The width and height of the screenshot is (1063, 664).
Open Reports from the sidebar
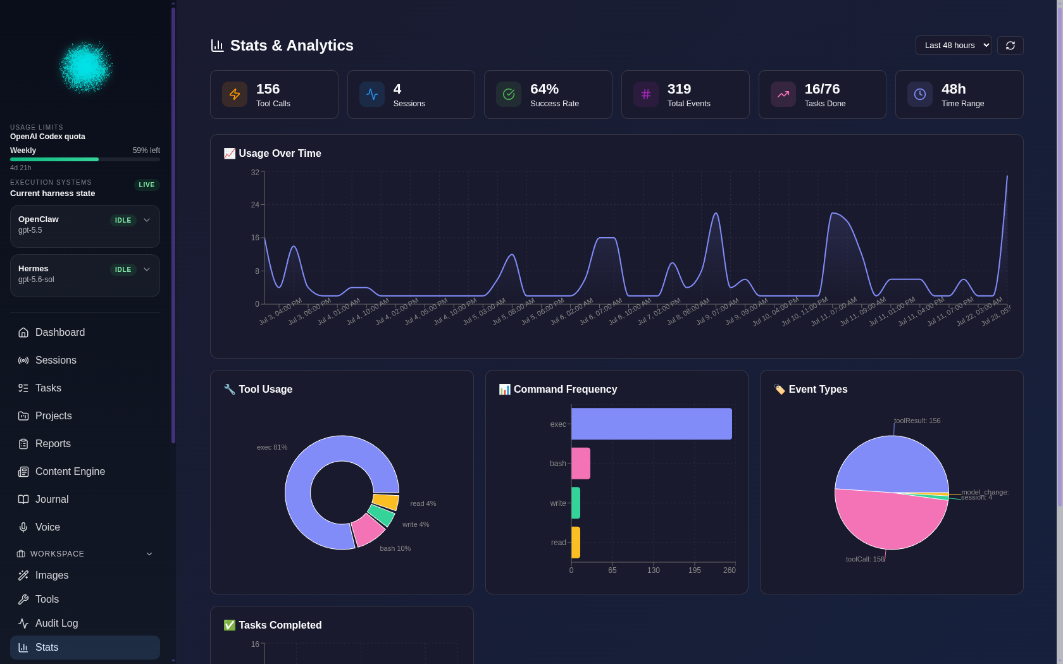(85, 444)
